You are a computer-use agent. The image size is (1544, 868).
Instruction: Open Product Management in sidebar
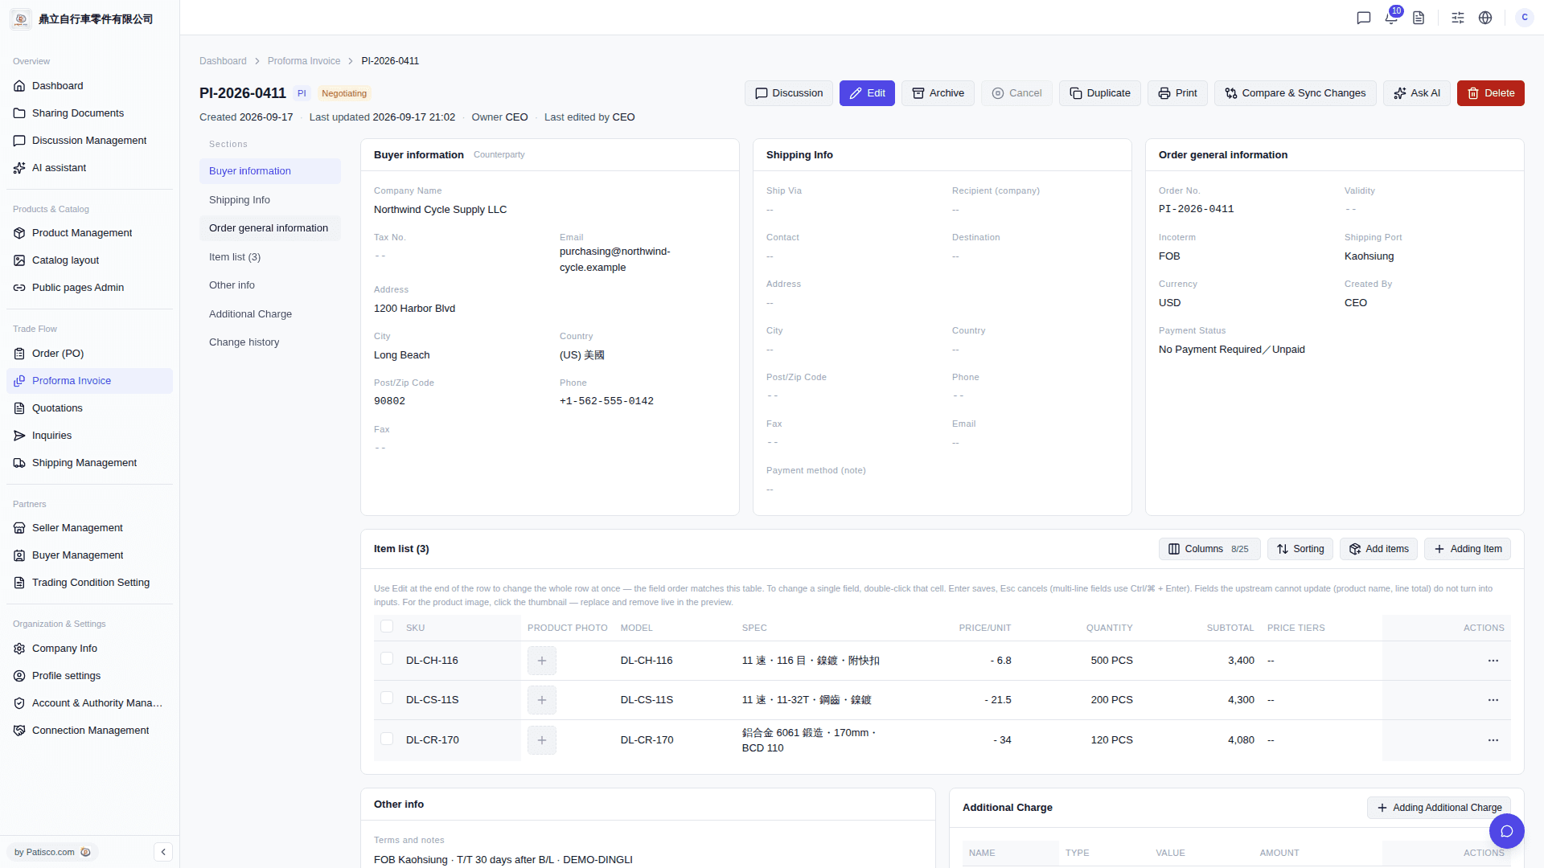pyautogui.click(x=89, y=233)
